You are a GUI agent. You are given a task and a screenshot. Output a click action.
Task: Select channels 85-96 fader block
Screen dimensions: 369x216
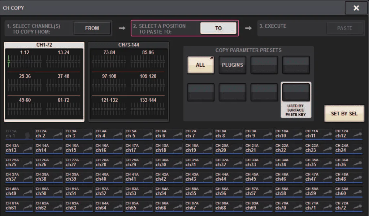(148, 59)
